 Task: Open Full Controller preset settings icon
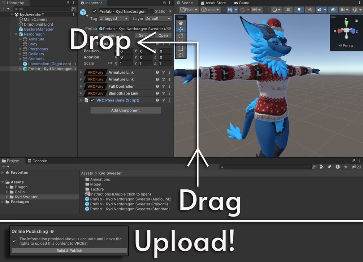point(164,86)
